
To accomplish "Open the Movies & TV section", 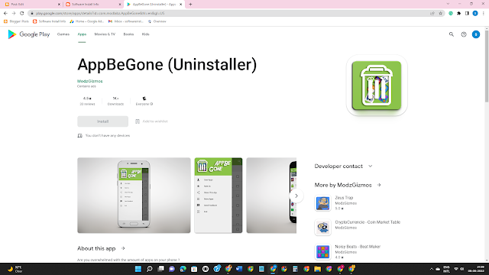I will tap(105, 34).
